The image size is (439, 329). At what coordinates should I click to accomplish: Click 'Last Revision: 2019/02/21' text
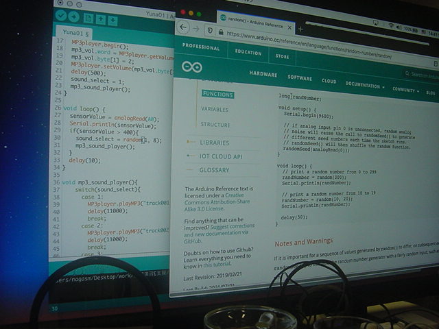212,276
